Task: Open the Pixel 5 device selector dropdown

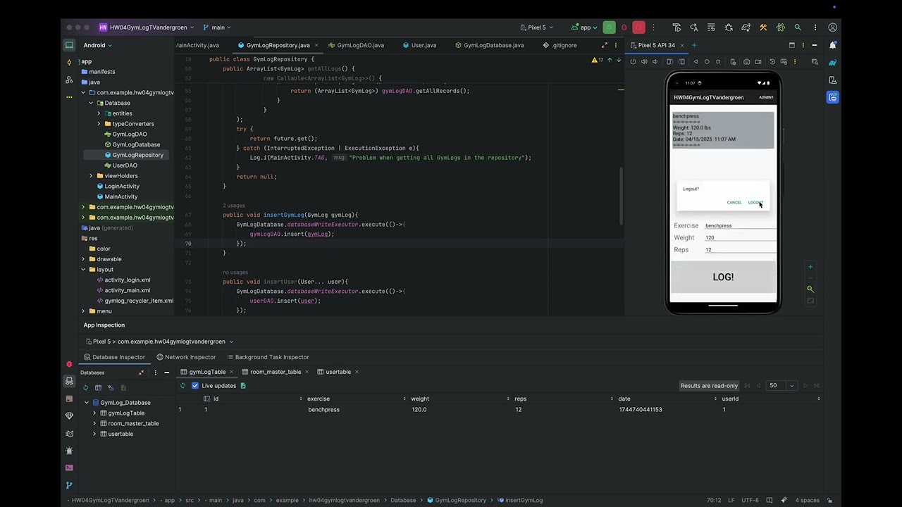Action: pyautogui.click(x=536, y=27)
